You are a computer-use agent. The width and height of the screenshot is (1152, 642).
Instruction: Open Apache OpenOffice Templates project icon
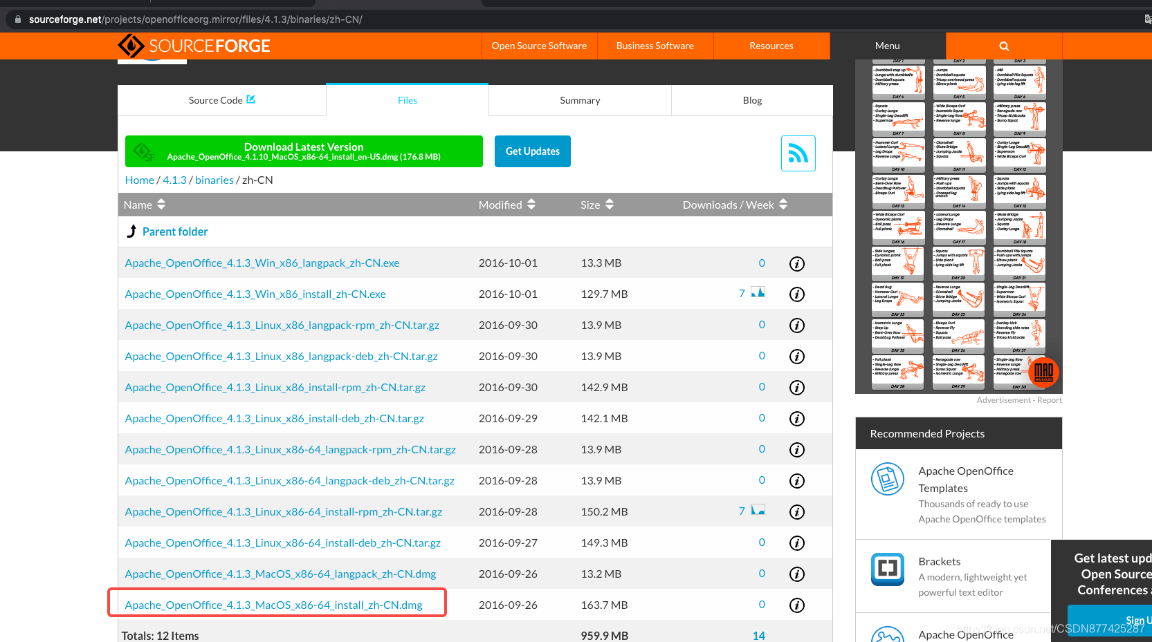pyautogui.click(x=888, y=479)
